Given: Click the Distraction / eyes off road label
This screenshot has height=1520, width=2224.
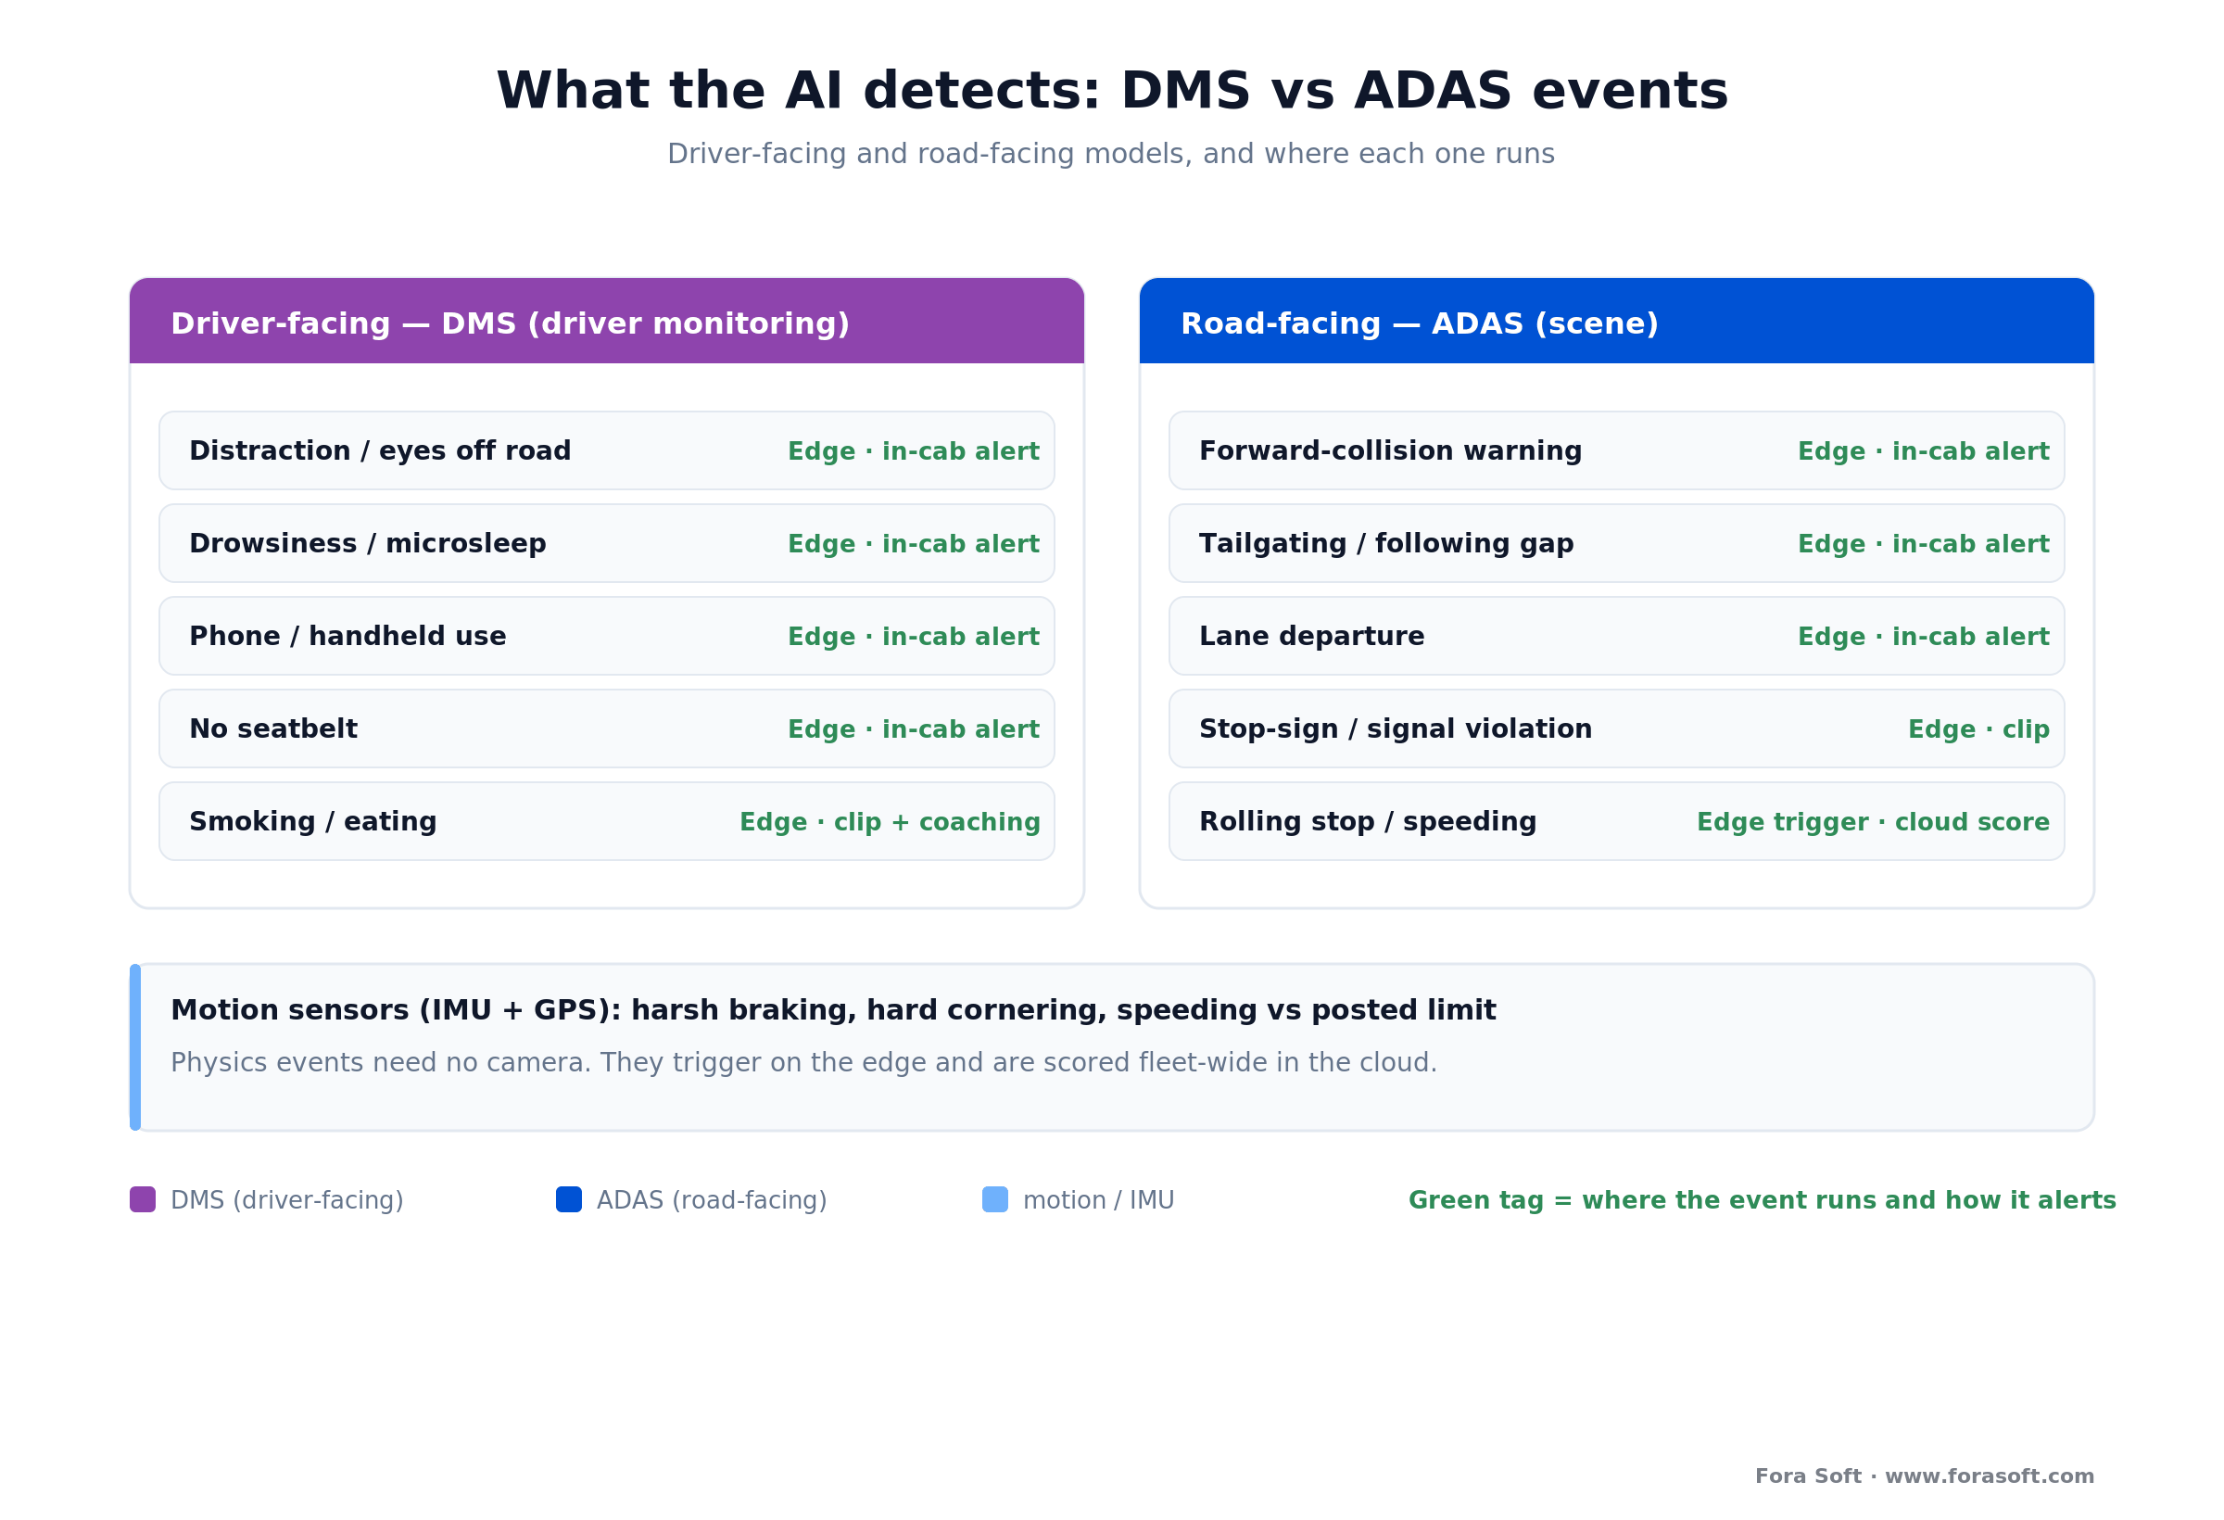Looking at the screenshot, I should [x=380, y=450].
